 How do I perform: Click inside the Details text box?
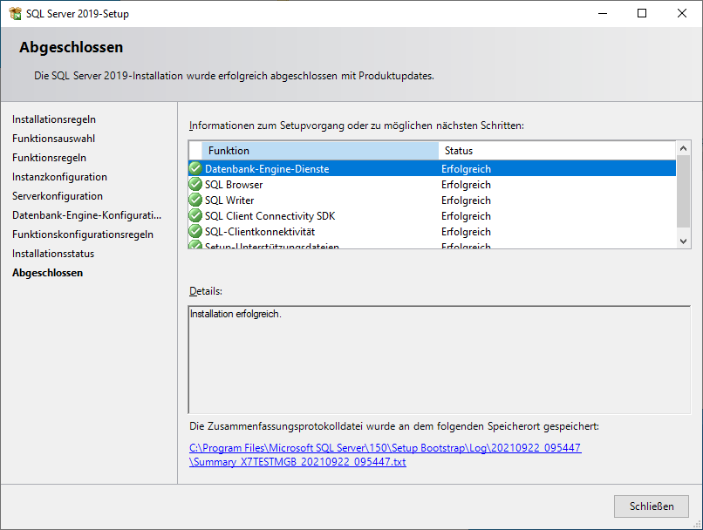coord(439,359)
